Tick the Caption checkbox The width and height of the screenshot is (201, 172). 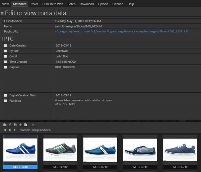(5, 67)
